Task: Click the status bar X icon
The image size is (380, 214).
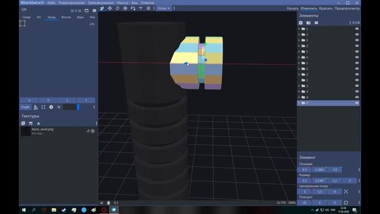Action: [102, 203]
